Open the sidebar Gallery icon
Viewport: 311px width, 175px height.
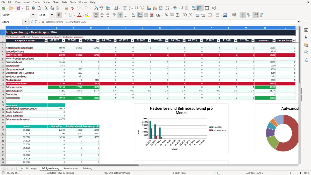[x=306, y=45]
